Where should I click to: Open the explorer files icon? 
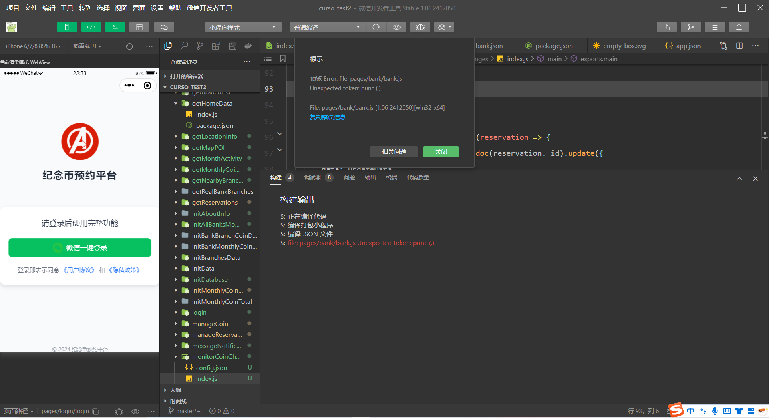tap(168, 46)
